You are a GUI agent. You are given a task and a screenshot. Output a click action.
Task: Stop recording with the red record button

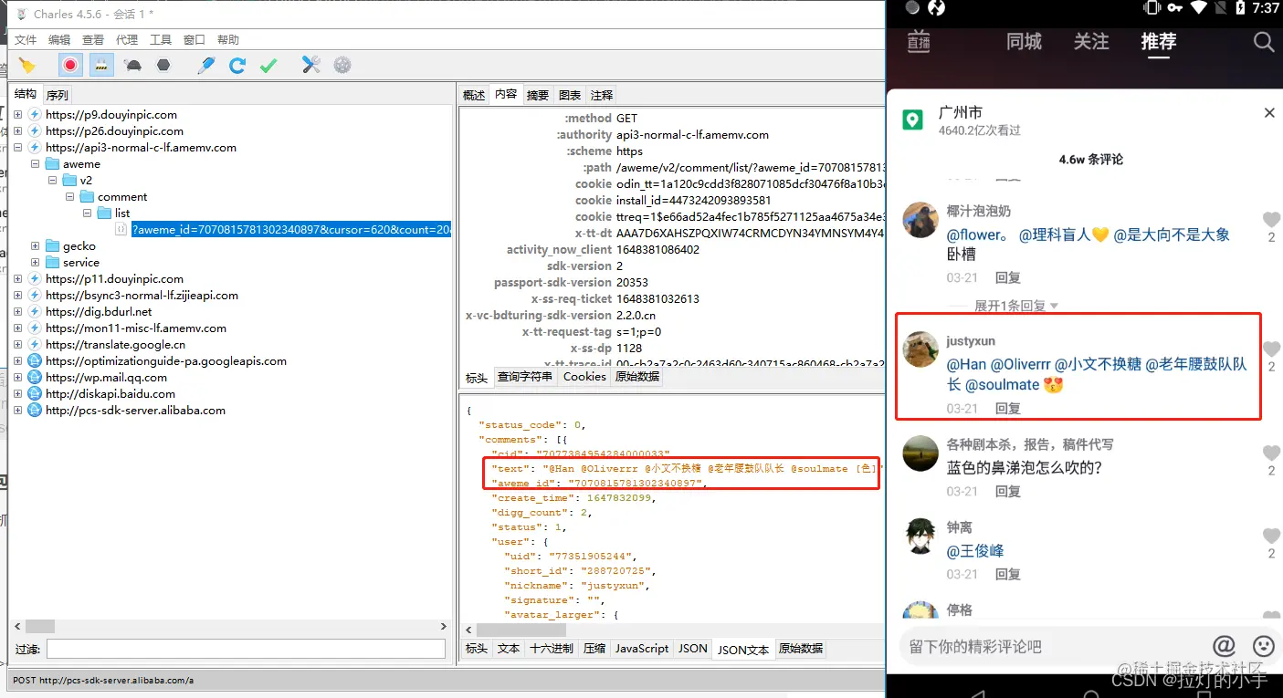70,65
